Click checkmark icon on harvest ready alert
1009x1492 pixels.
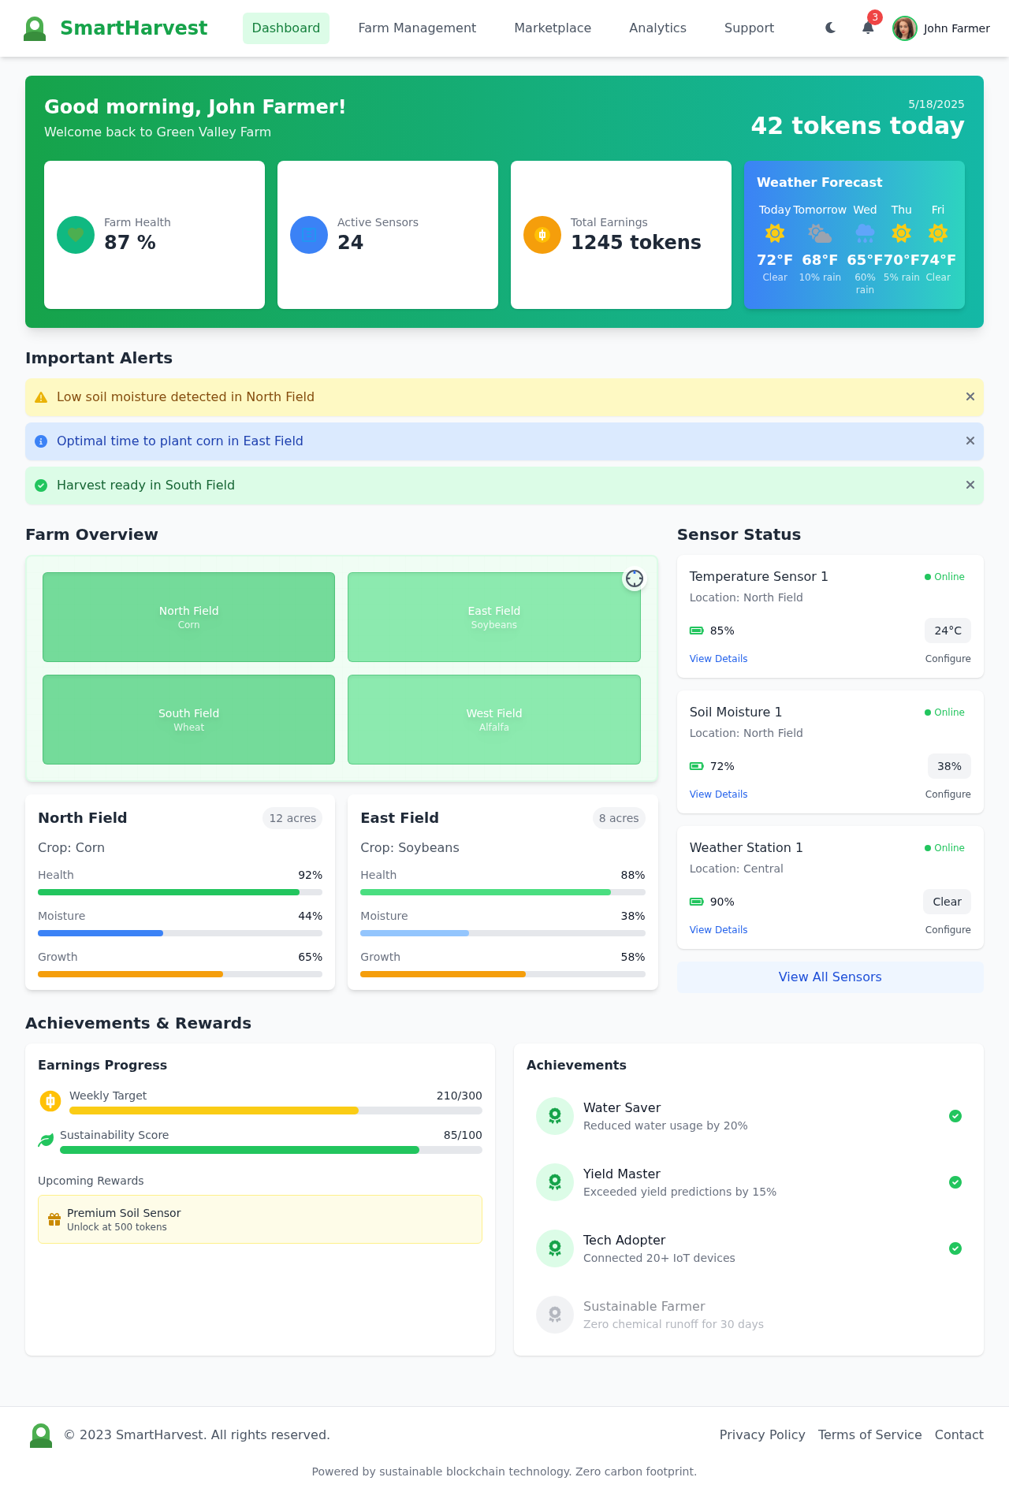(41, 486)
